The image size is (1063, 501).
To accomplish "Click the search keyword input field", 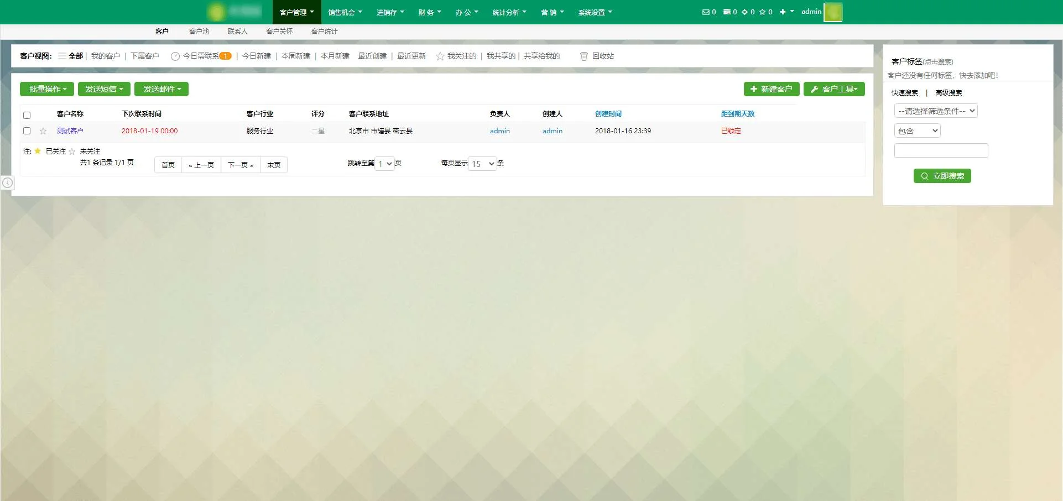I will 940,150.
